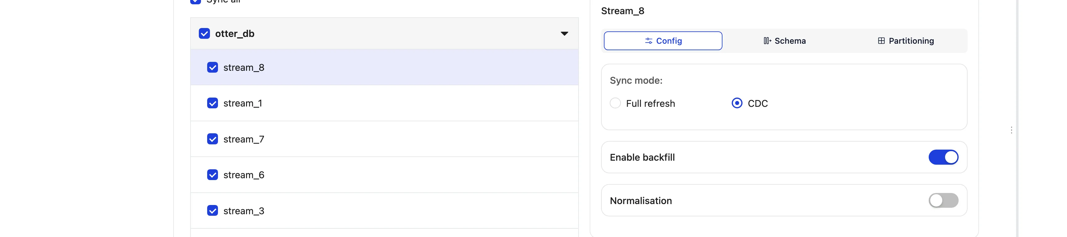Select the Config tab

[x=663, y=41]
